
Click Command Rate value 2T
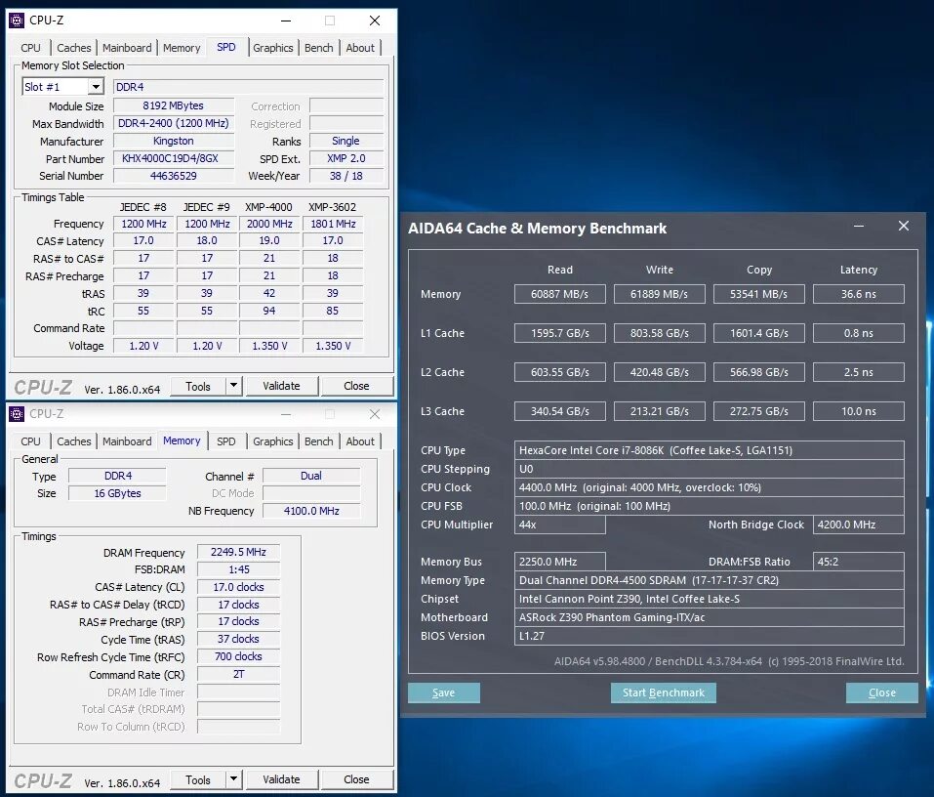tap(238, 674)
